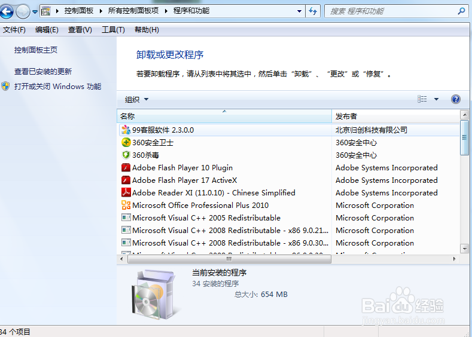Image resolution: width=472 pixels, height=337 pixels.
Task: Open 查看已安装的更新 link
Action: [x=43, y=72]
